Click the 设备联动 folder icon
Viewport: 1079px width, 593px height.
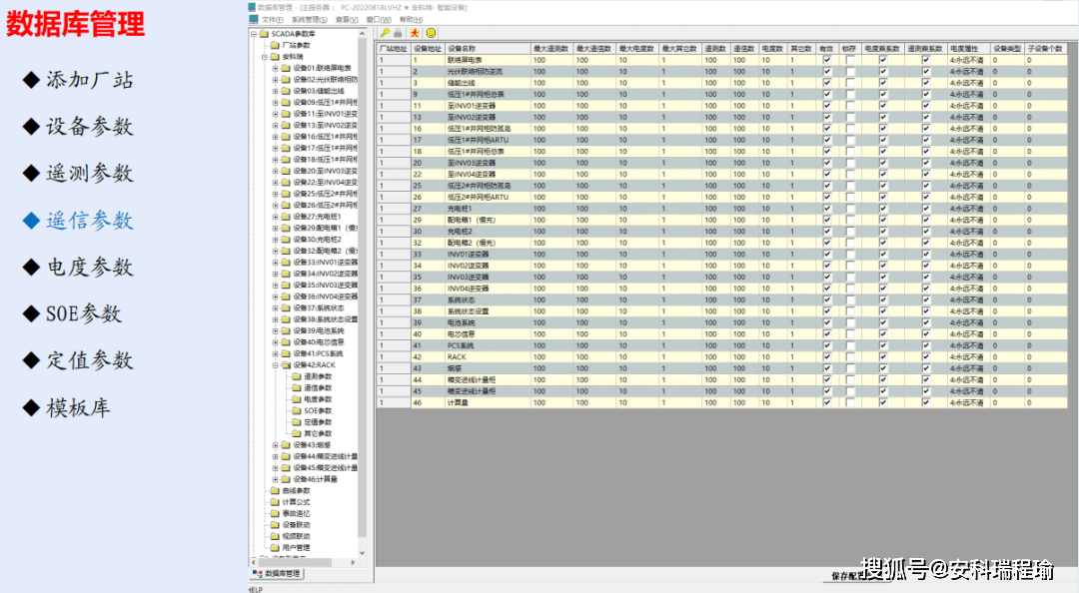276,525
